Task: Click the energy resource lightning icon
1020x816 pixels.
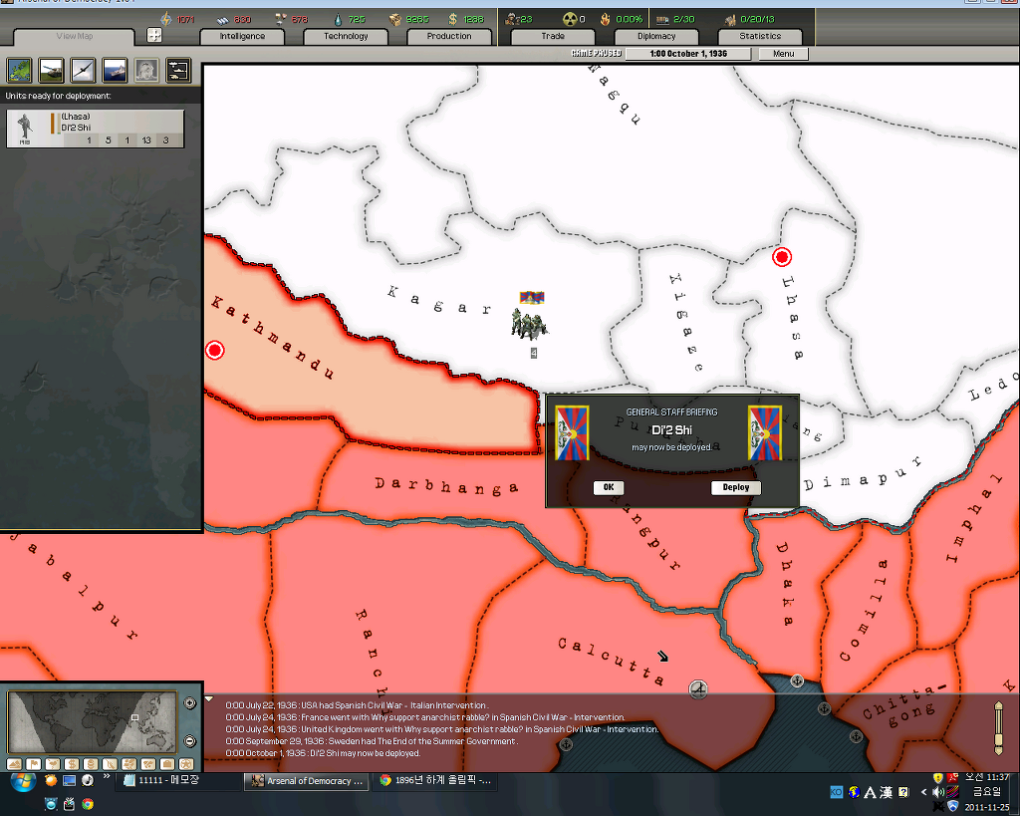Action: [x=166, y=19]
